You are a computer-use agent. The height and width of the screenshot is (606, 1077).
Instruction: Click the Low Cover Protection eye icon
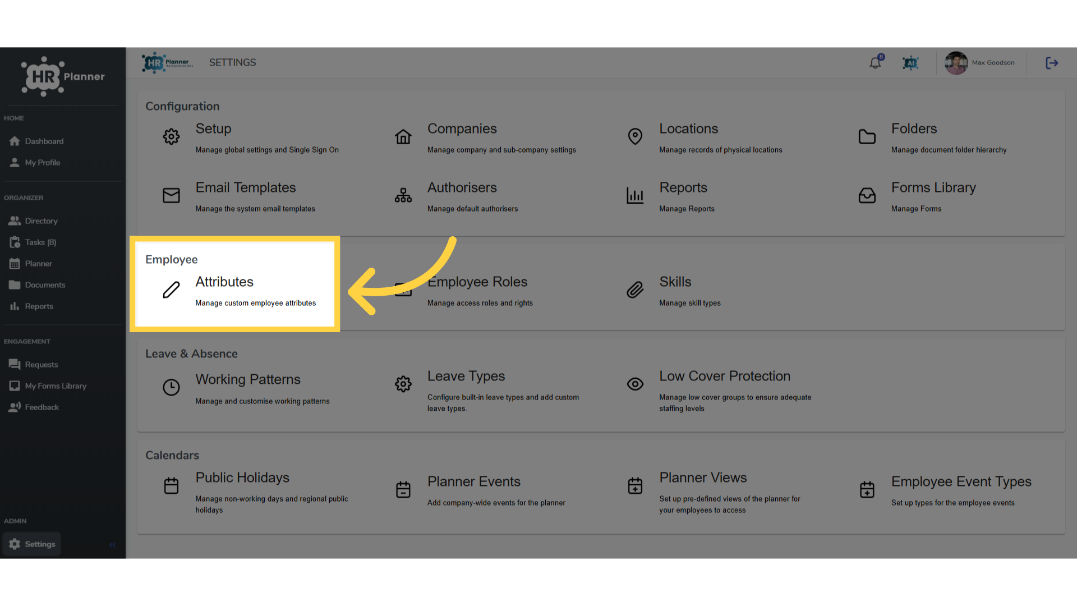(635, 384)
